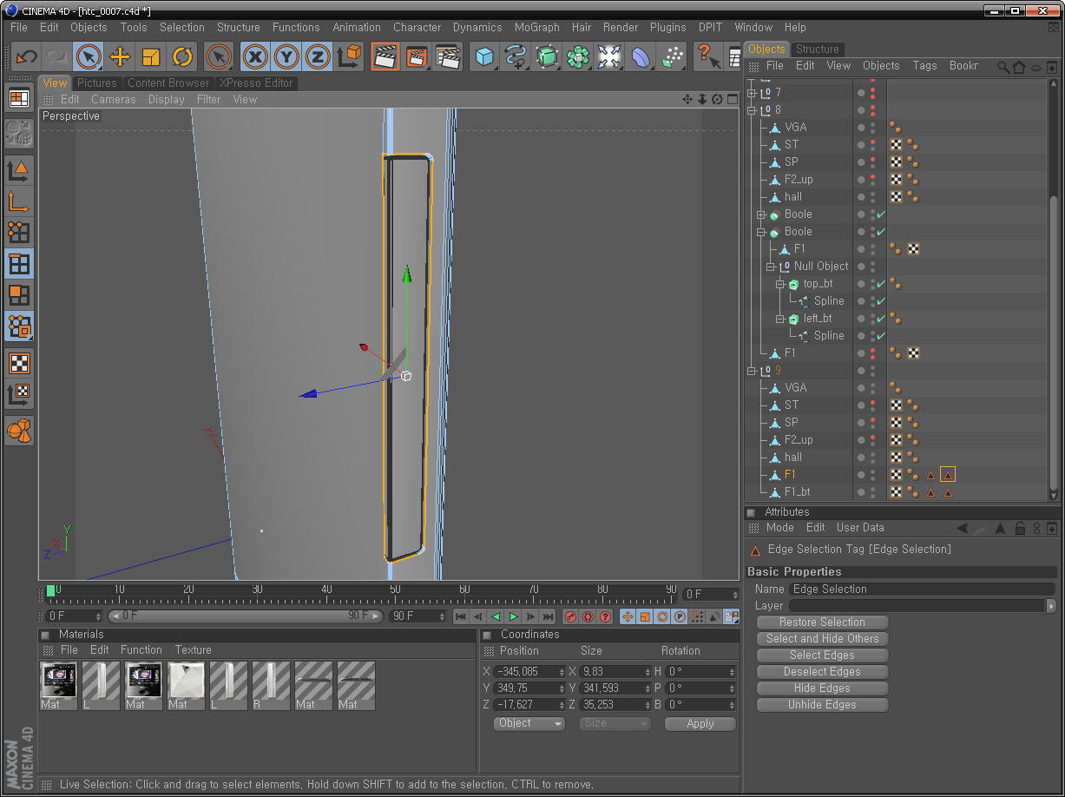Select the Rotate tool
1065x797 pixels.
click(x=182, y=57)
